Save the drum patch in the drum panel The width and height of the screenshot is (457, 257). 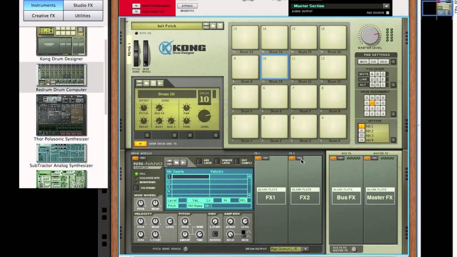click(x=154, y=83)
